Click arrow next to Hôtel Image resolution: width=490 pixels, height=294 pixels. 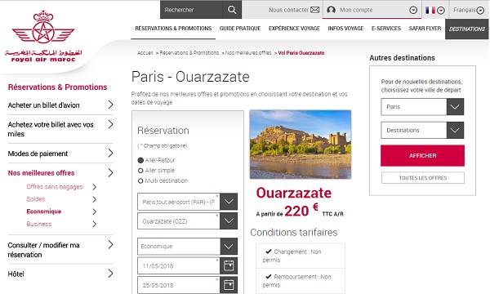click(110, 274)
